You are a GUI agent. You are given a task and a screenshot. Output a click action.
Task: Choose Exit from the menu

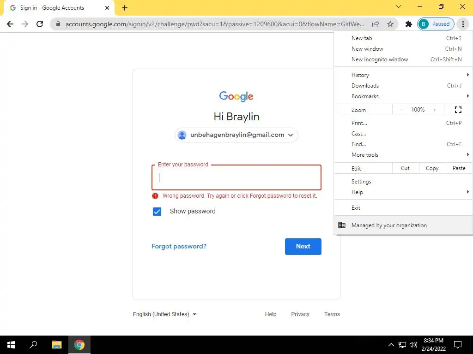(x=403, y=208)
